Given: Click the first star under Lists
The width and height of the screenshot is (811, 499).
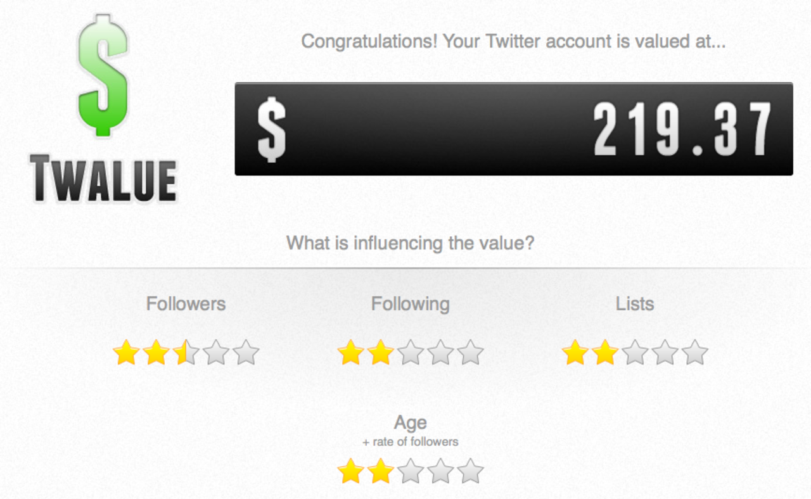Looking at the screenshot, I should pyautogui.click(x=575, y=353).
